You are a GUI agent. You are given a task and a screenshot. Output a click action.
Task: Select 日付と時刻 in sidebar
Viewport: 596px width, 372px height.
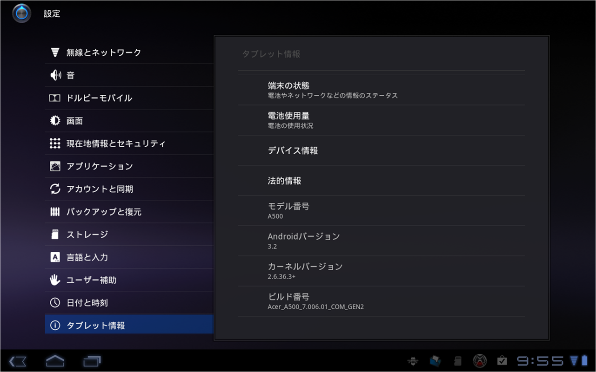(129, 303)
